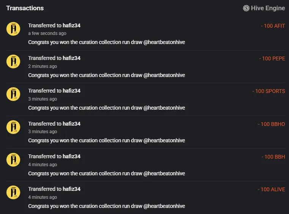Select the - 100 SPORTS amount
This screenshot has width=289, height=214.
point(269,91)
